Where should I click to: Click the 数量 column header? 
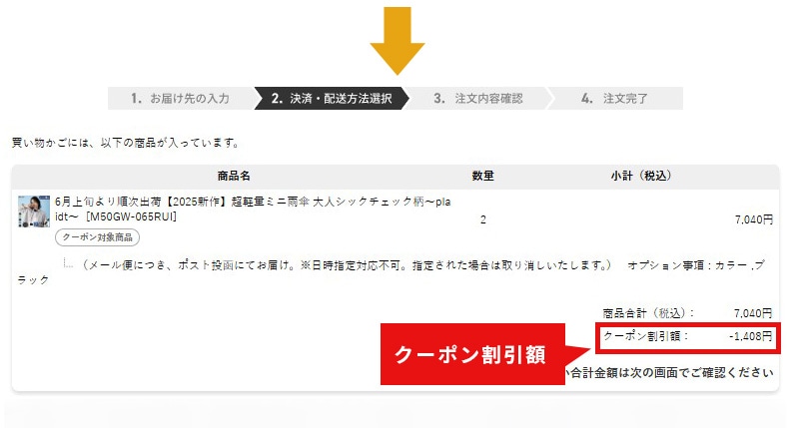tap(482, 176)
